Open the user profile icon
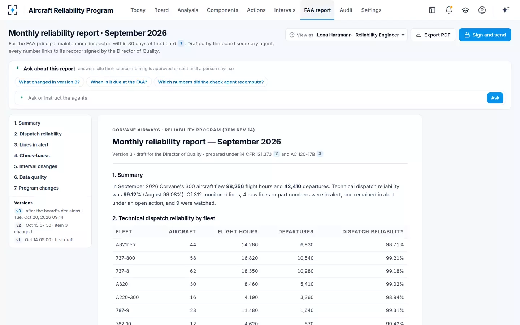Image resolution: width=520 pixels, height=325 pixels. [x=482, y=10]
